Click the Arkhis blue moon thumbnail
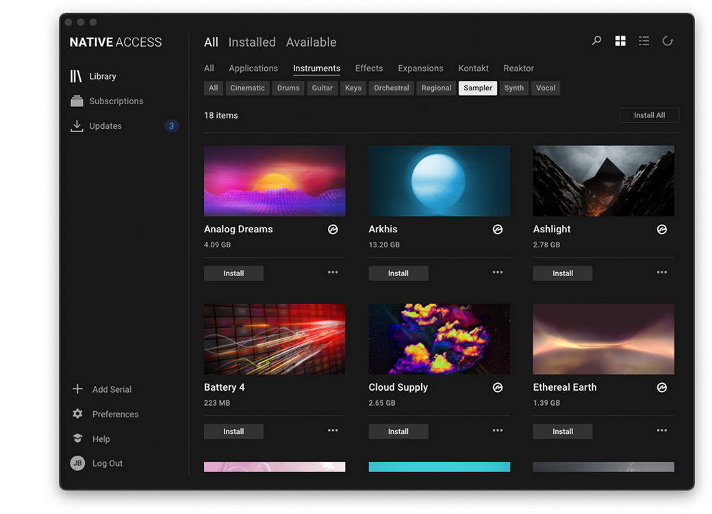This screenshot has height=514, width=712. (x=439, y=181)
